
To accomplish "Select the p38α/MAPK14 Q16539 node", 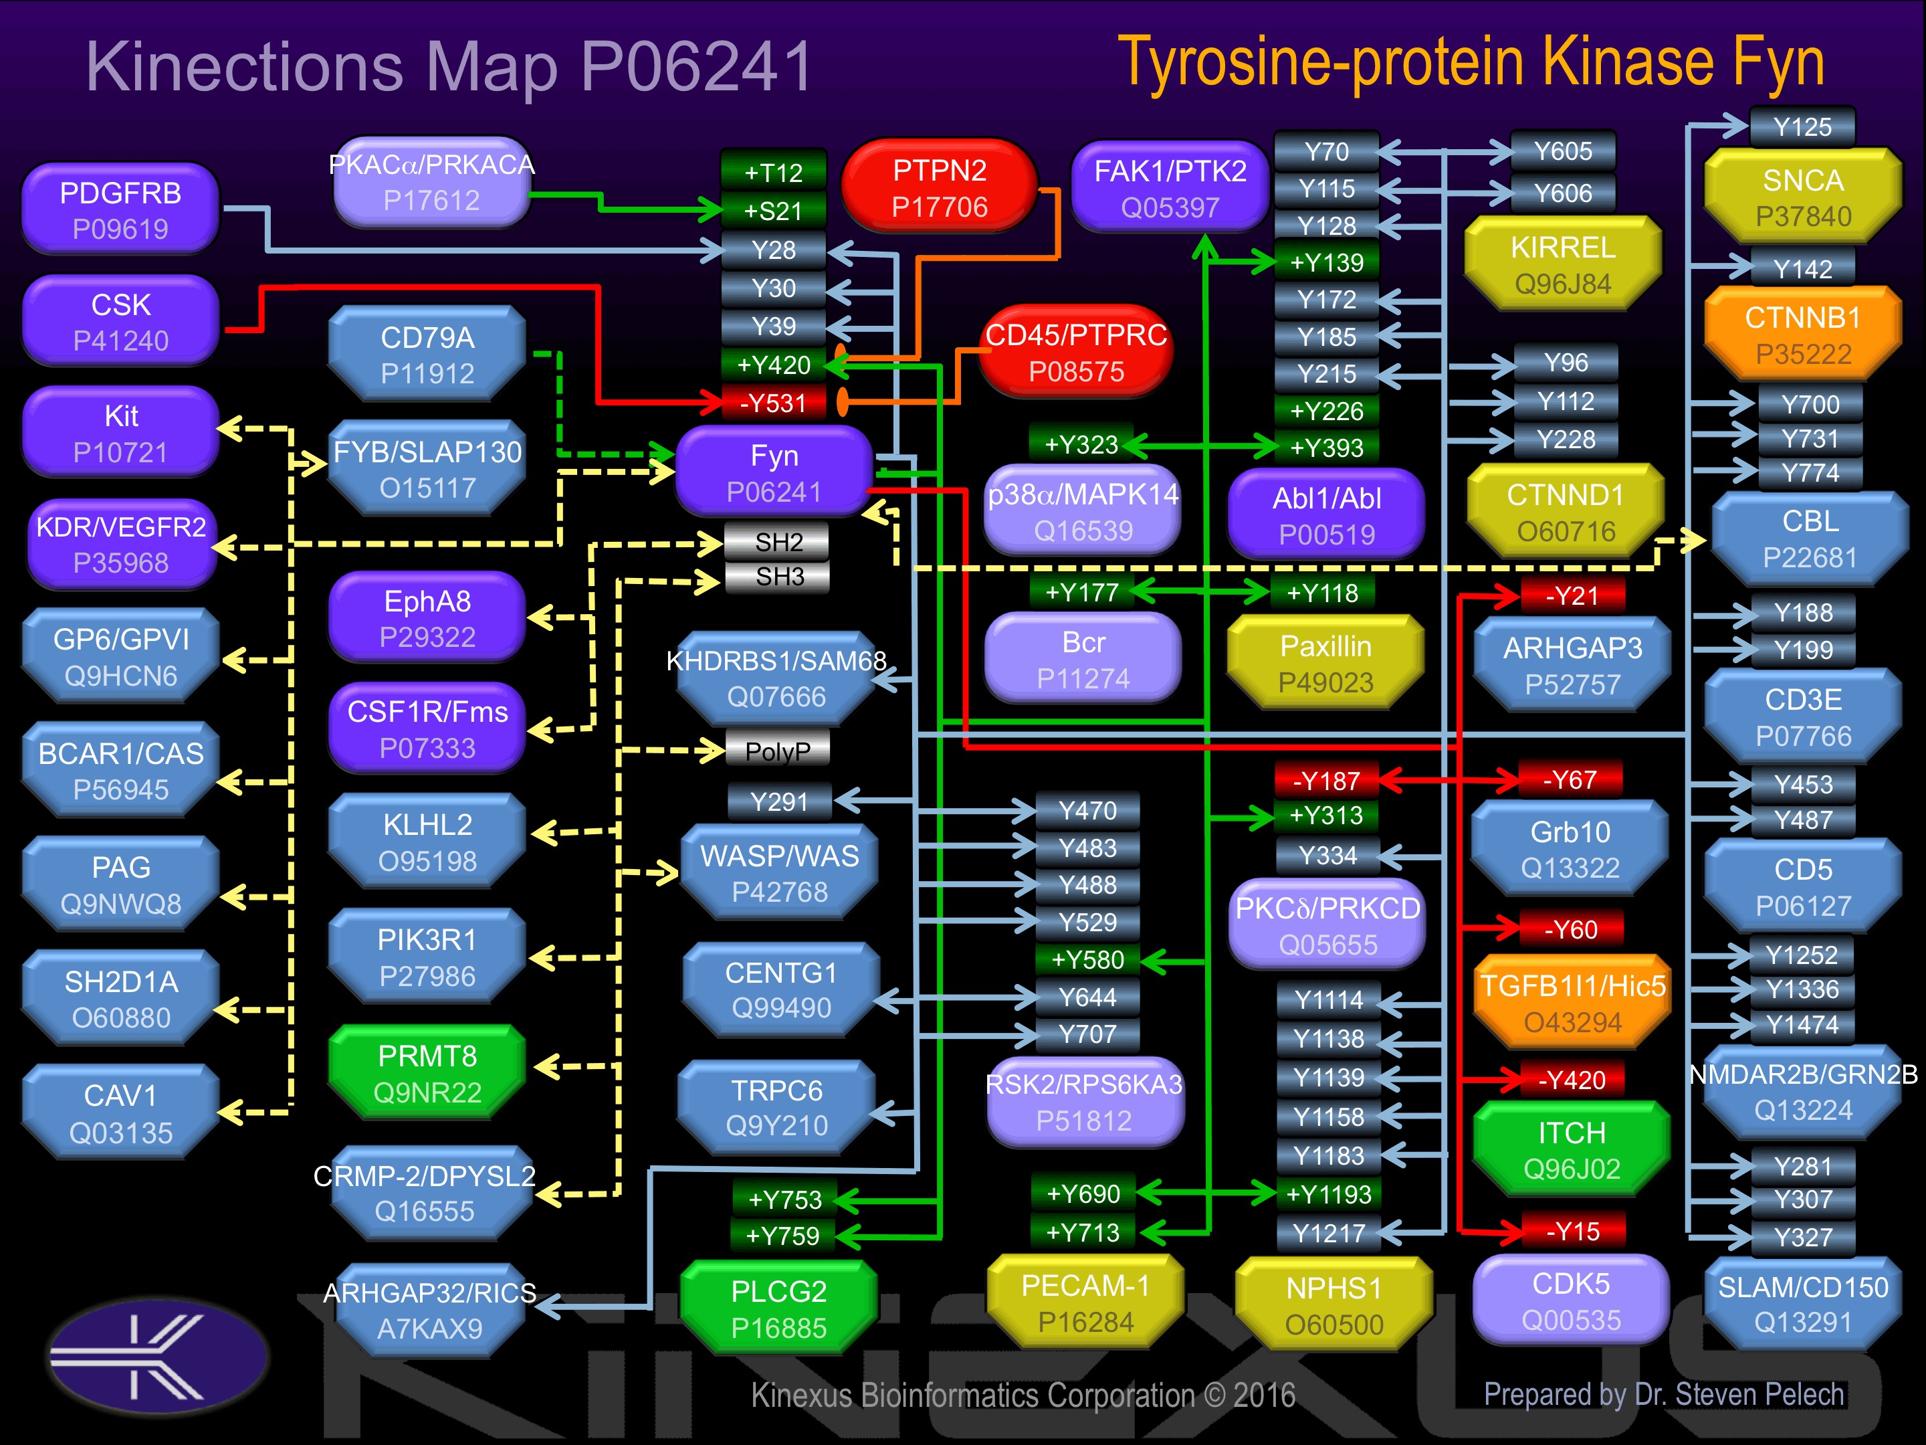I will coord(1083,511).
